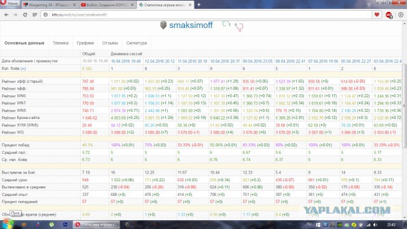The image size is (407, 229).
Task: Open session date 09.04.2016 23:05
Action: pyautogui.click(x=258, y=61)
